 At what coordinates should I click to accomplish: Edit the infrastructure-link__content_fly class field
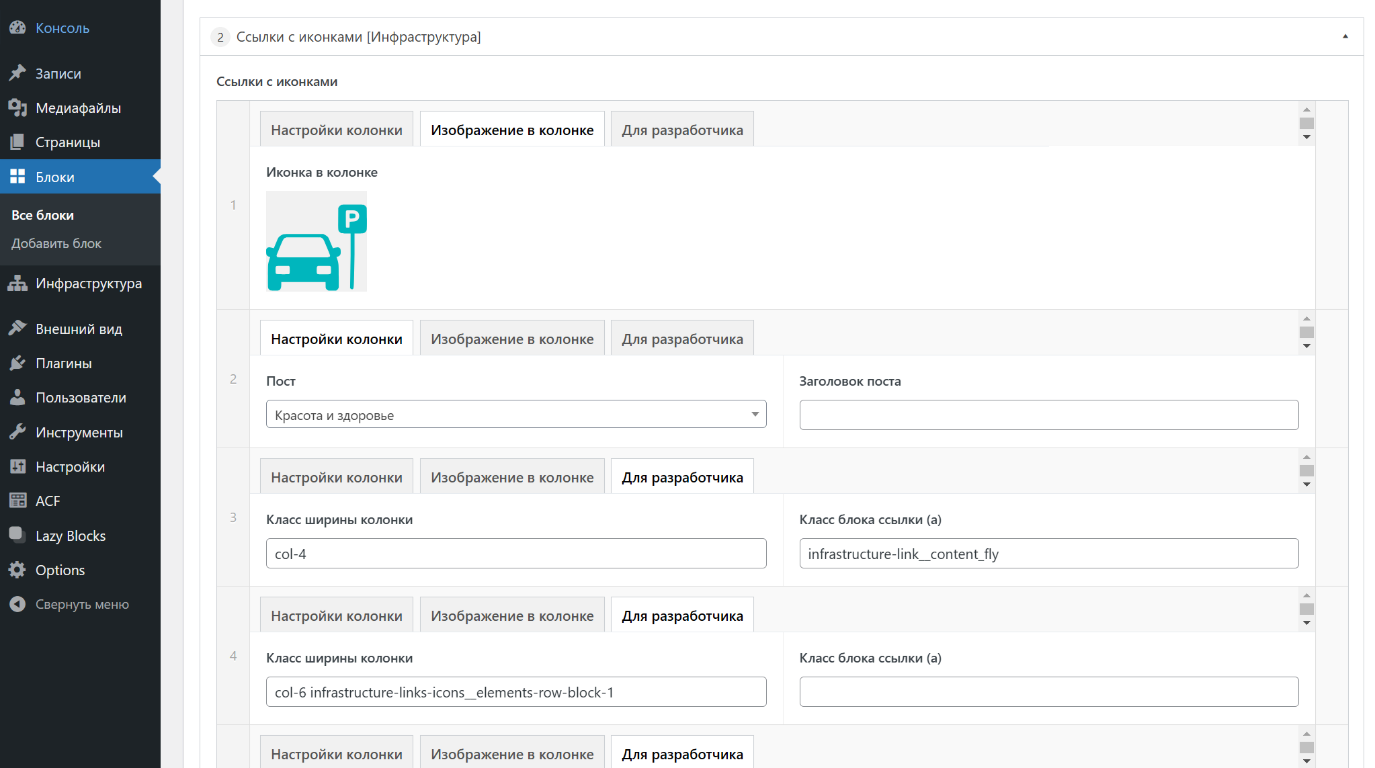point(1049,553)
